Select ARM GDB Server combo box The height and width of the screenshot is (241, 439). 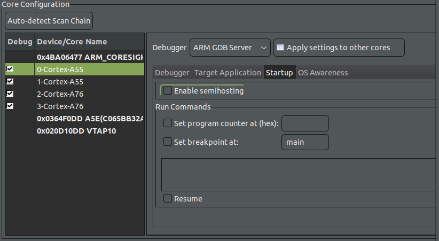pos(230,48)
